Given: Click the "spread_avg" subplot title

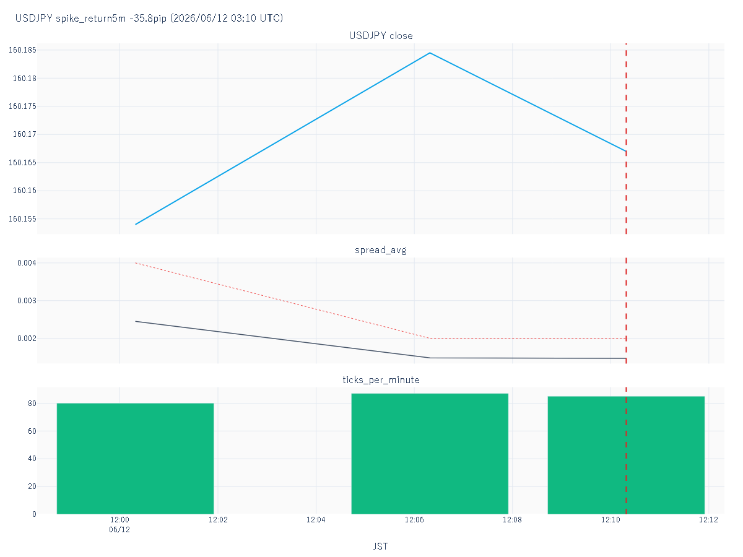Looking at the screenshot, I should click(381, 250).
